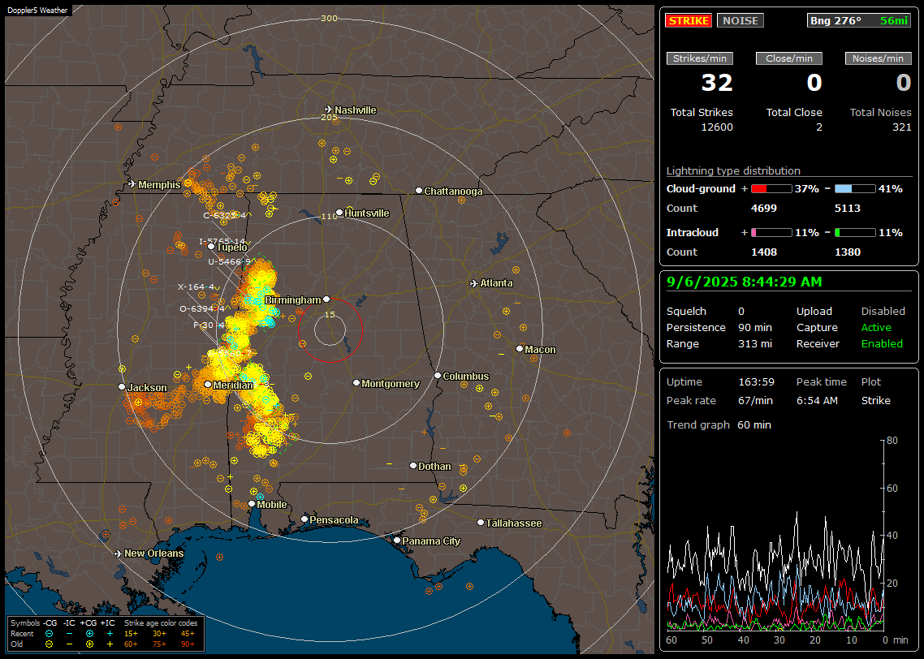Click the trend graph plot area
The image size is (924, 659).
775,535
